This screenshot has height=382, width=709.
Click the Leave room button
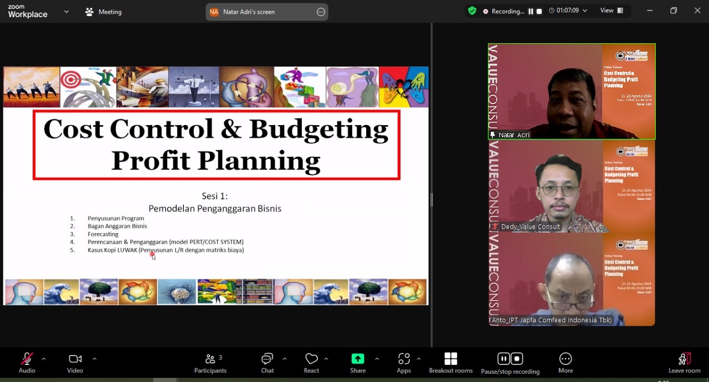685,363
